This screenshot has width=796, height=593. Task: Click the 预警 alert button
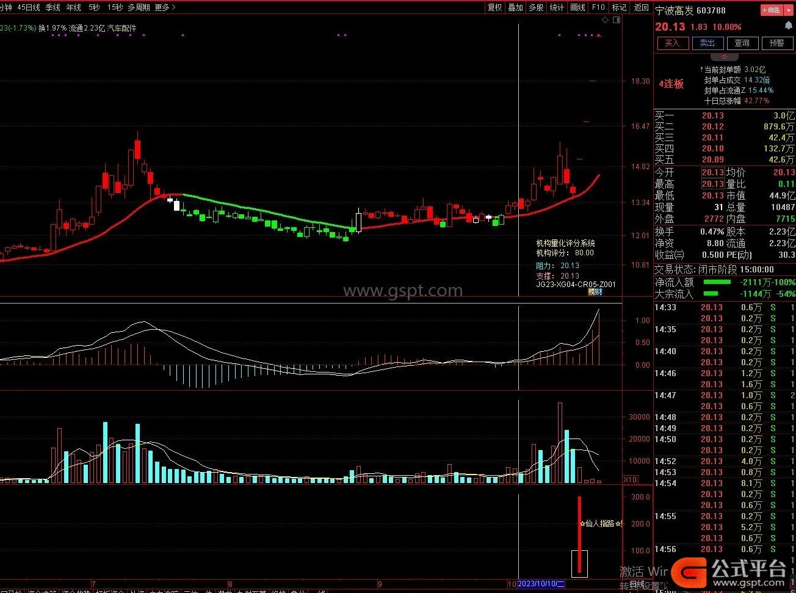point(777,43)
